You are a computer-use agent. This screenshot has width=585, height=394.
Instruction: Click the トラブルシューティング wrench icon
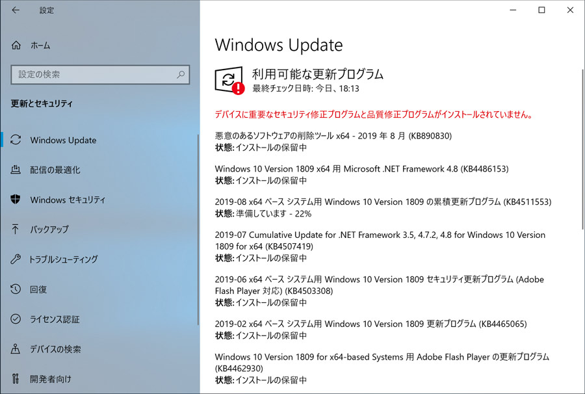pyautogui.click(x=16, y=259)
